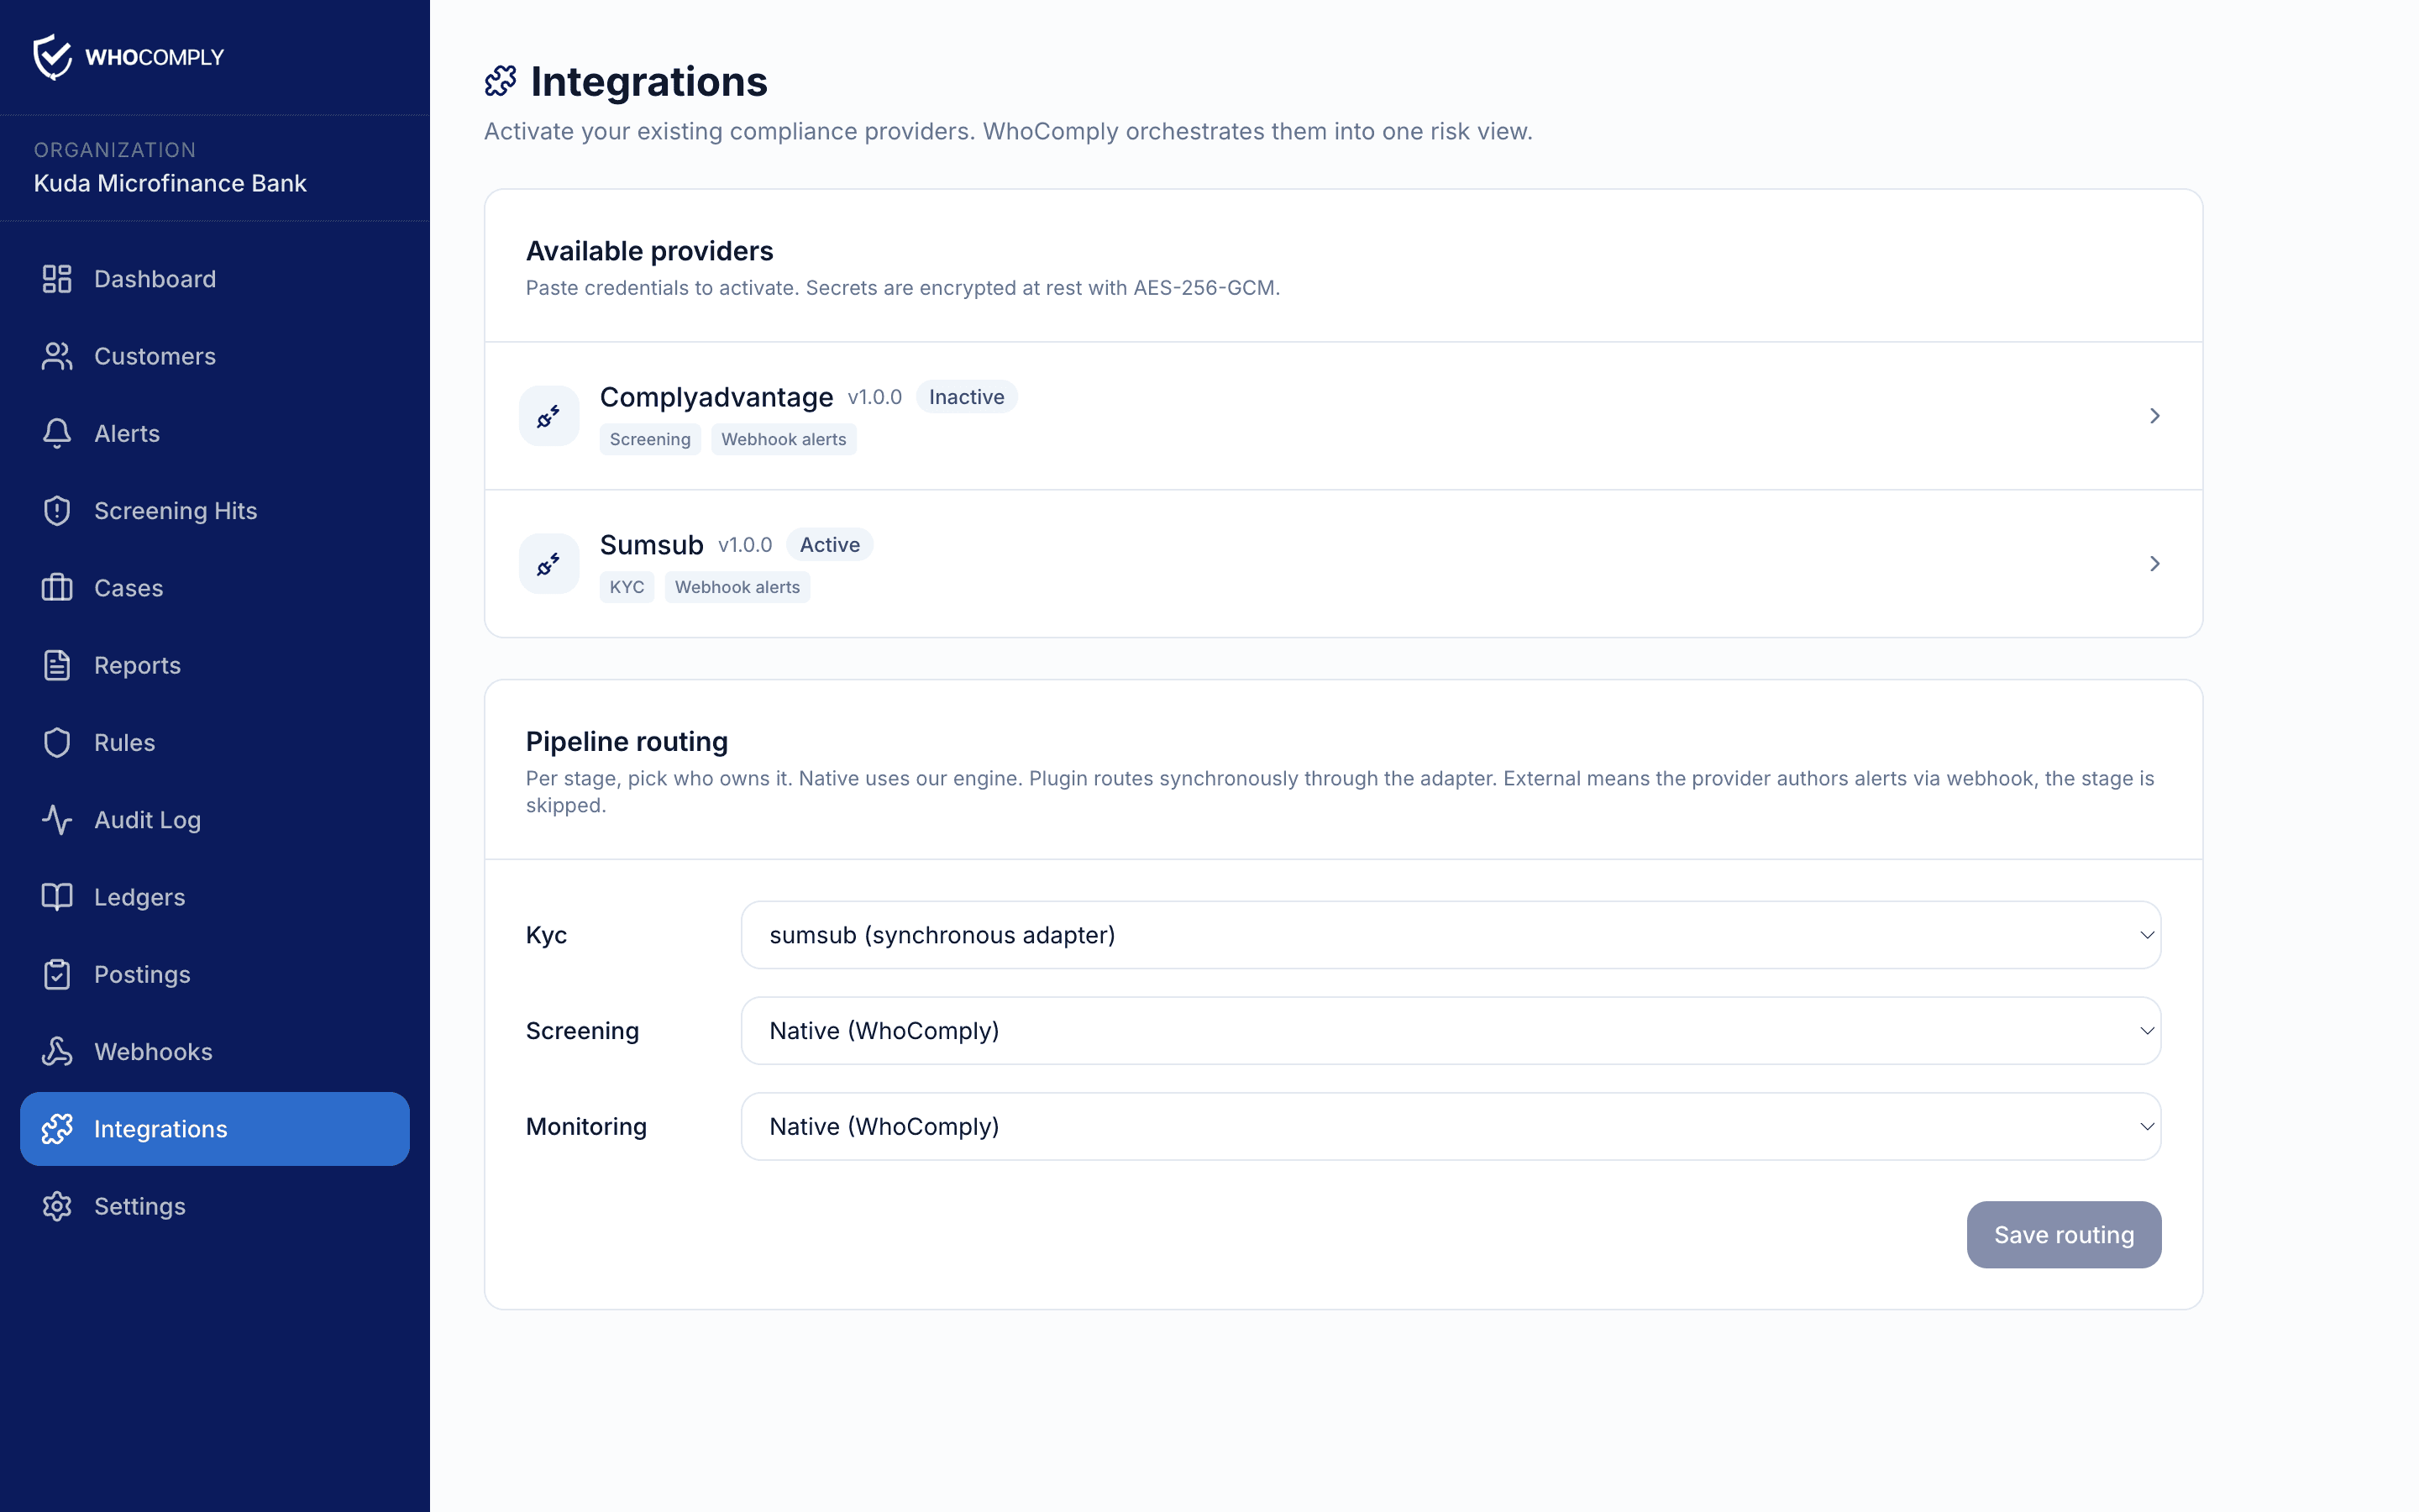Go to Customers section
2419x1512 pixels.
click(215, 356)
